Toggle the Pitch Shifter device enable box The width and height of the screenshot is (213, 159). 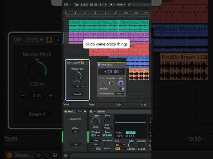(99, 64)
